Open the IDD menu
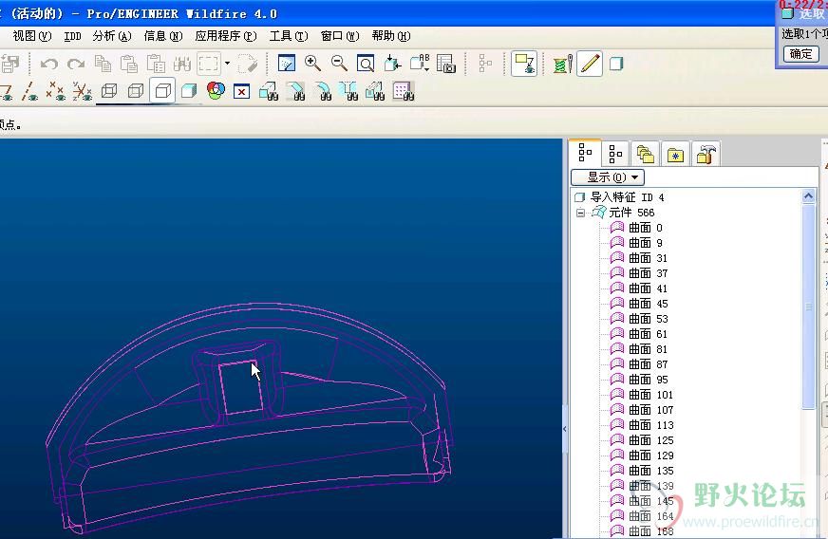The width and height of the screenshot is (828, 539). click(72, 36)
